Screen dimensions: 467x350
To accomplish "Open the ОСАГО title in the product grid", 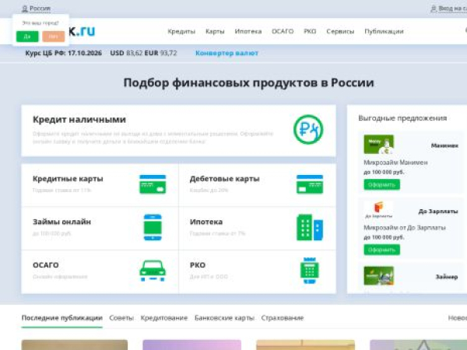I will pos(46,265).
